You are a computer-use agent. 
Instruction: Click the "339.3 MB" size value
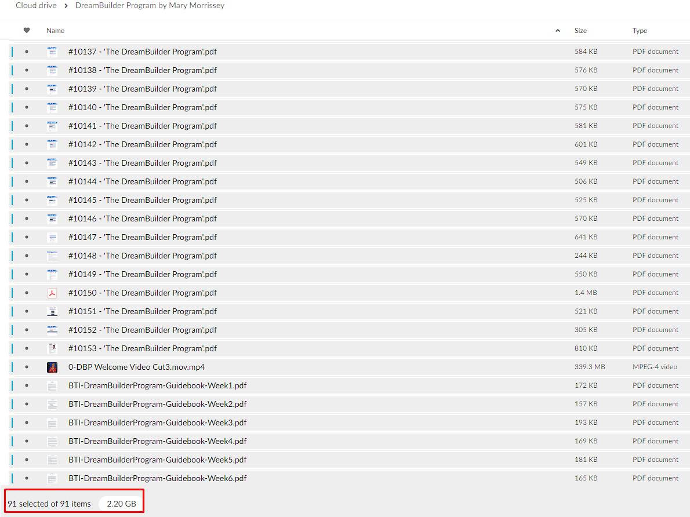[x=590, y=366]
